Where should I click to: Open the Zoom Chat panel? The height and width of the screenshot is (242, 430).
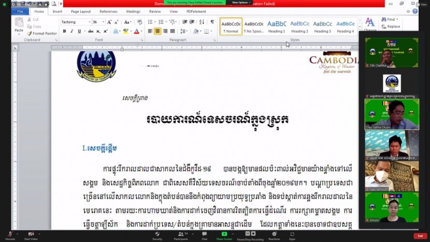204,235
